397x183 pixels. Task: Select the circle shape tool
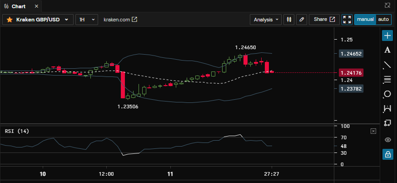[x=387, y=94]
